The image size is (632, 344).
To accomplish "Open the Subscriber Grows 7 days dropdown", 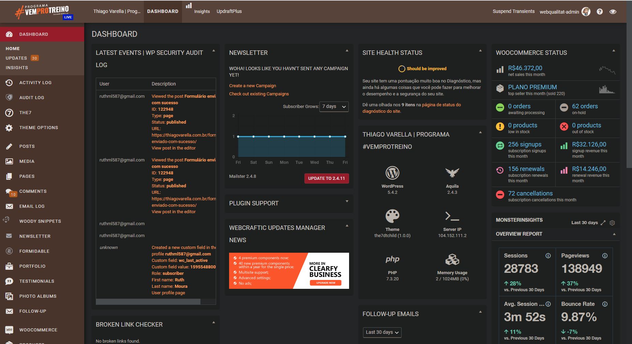I will (x=334, y=107).
